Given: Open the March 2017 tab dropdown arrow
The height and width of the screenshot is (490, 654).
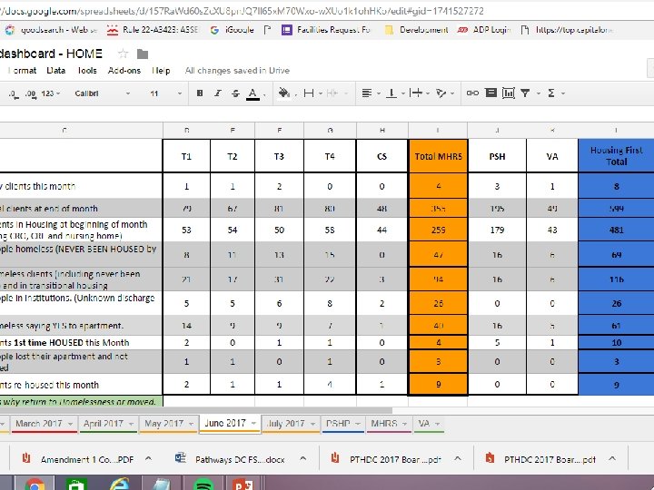Looking at the screenshot, I should pos(70,424).
